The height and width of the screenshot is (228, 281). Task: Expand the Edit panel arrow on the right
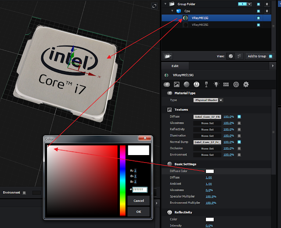[273, 66]
